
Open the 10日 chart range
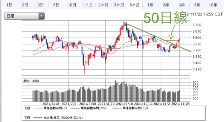pos(72,5)
